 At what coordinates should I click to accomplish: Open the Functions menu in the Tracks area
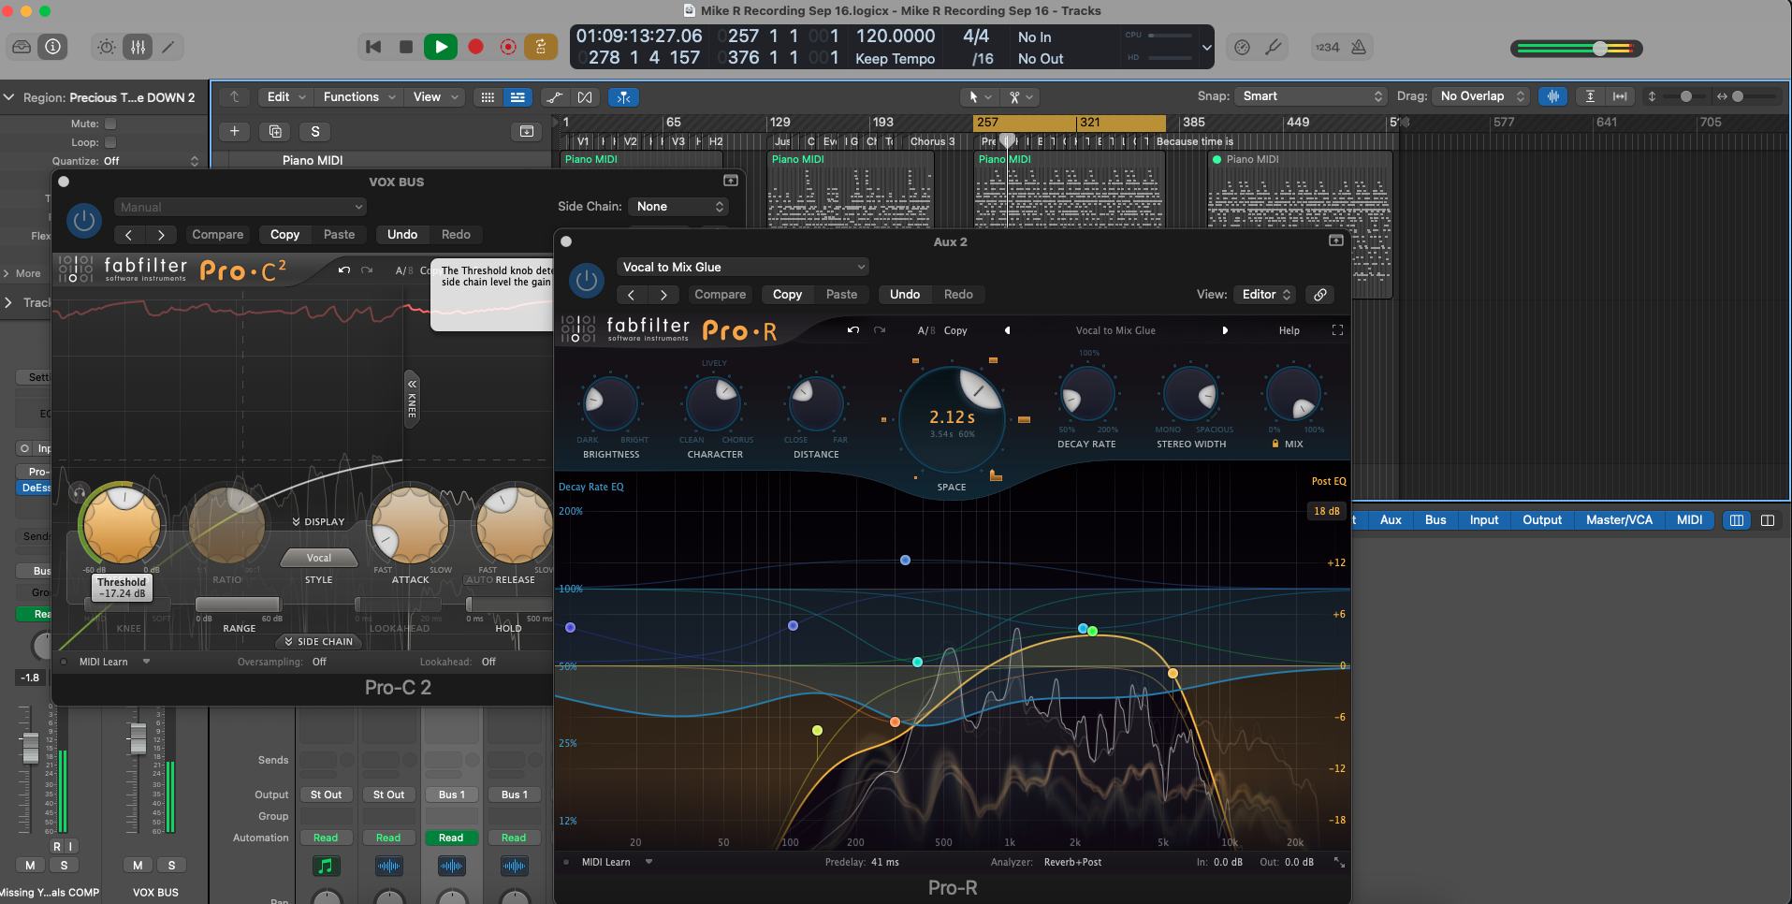point(359,96)
